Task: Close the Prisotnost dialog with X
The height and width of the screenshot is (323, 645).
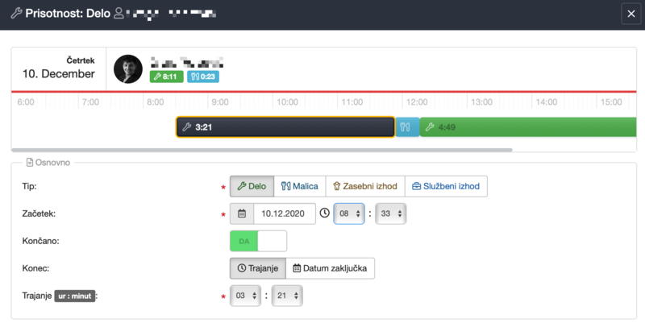Action: coord(630,14)
